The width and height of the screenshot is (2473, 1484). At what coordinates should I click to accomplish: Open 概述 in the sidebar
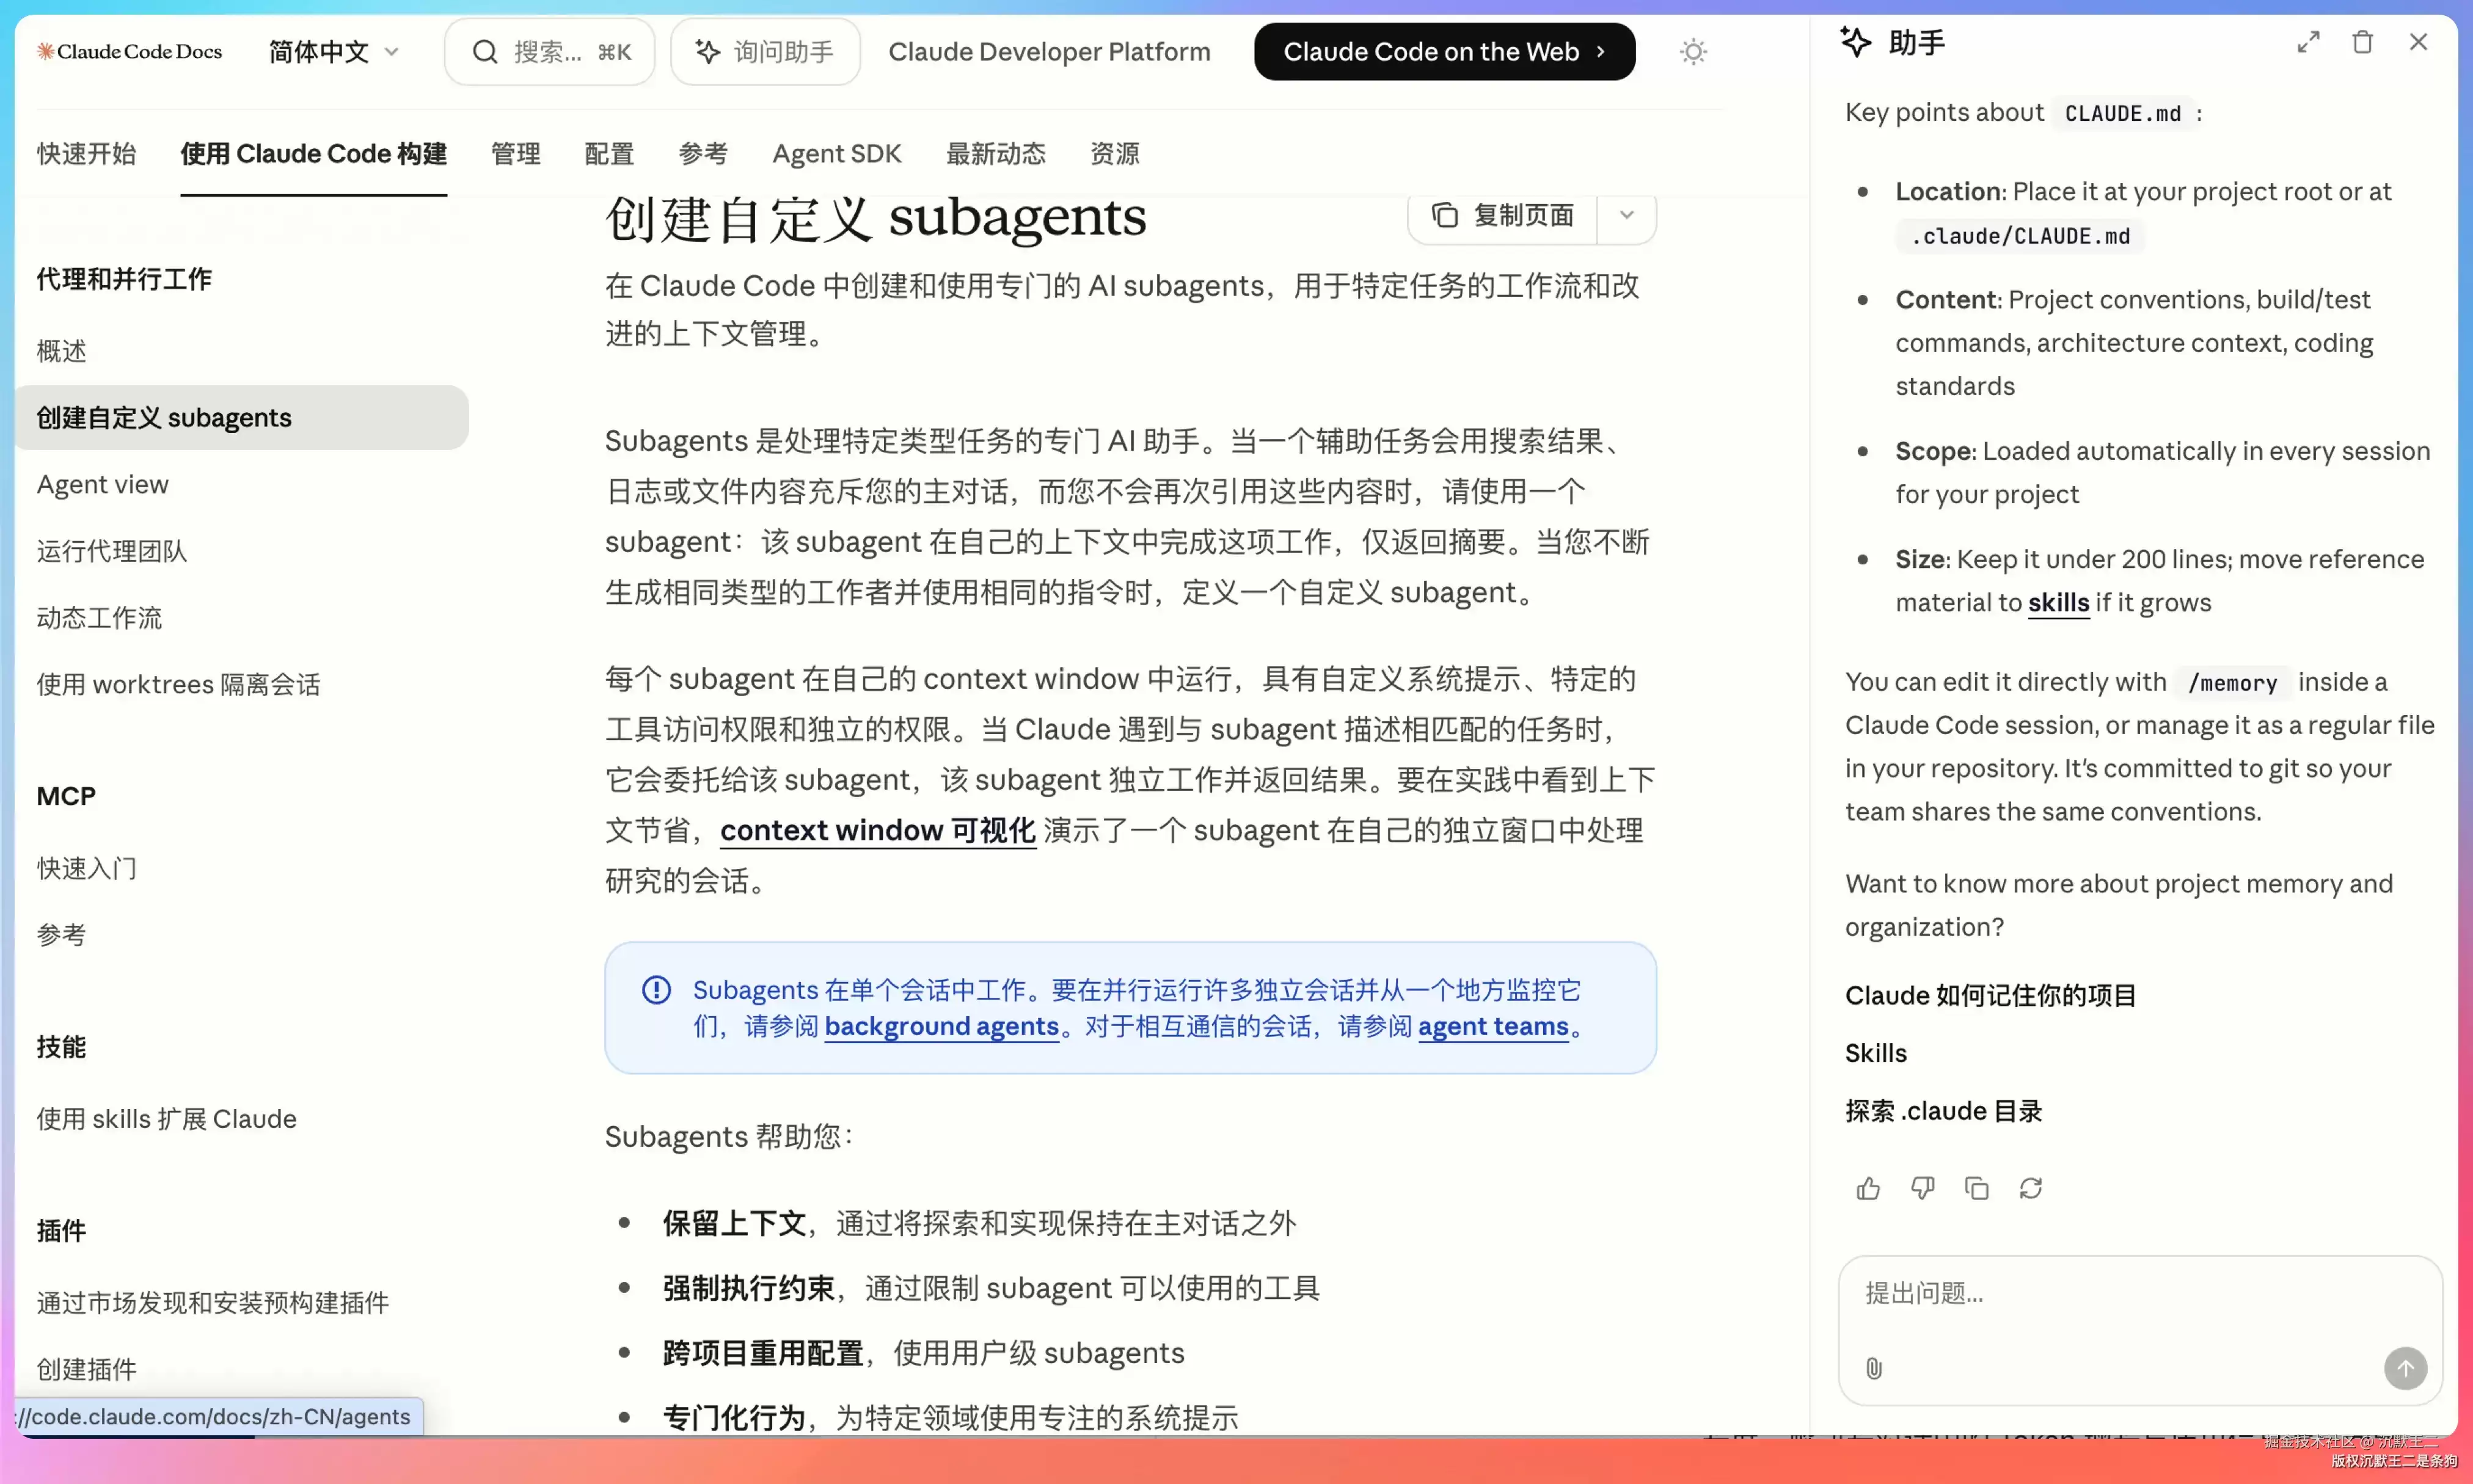[61, 351]
